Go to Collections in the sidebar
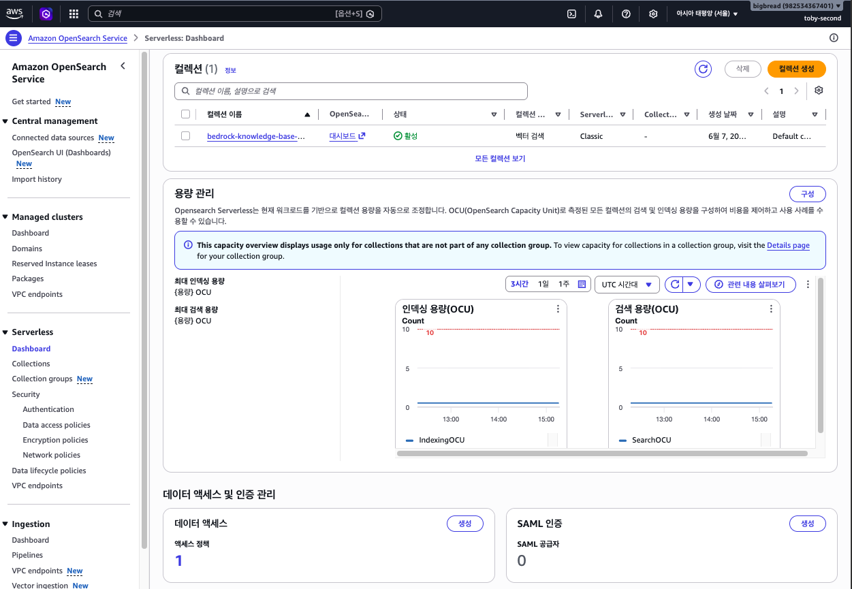Viewport: 852px width, 589px height. click(x=31, y=364)
